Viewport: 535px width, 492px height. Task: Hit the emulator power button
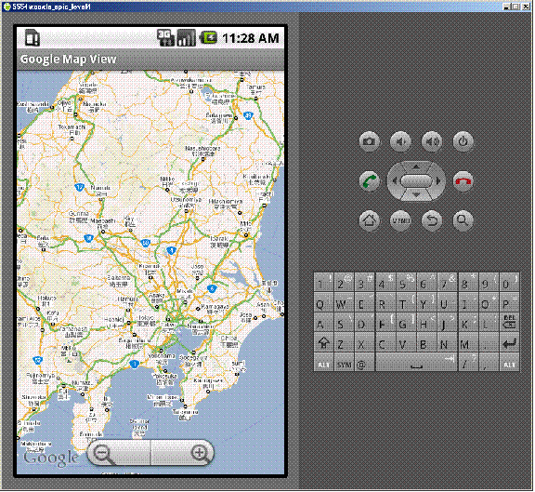click(x=463, y=141)
